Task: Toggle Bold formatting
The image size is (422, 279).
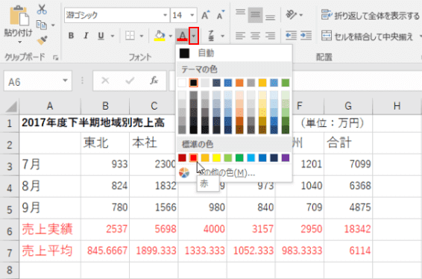Action: [71, 36]
